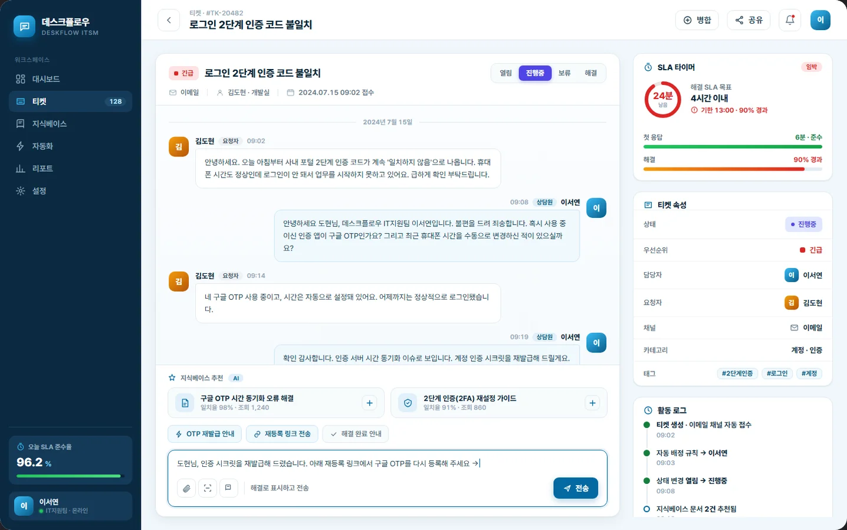Click the document icon on the OTP article card
Viewport: 847px width, 530px height.
[185, 403]
